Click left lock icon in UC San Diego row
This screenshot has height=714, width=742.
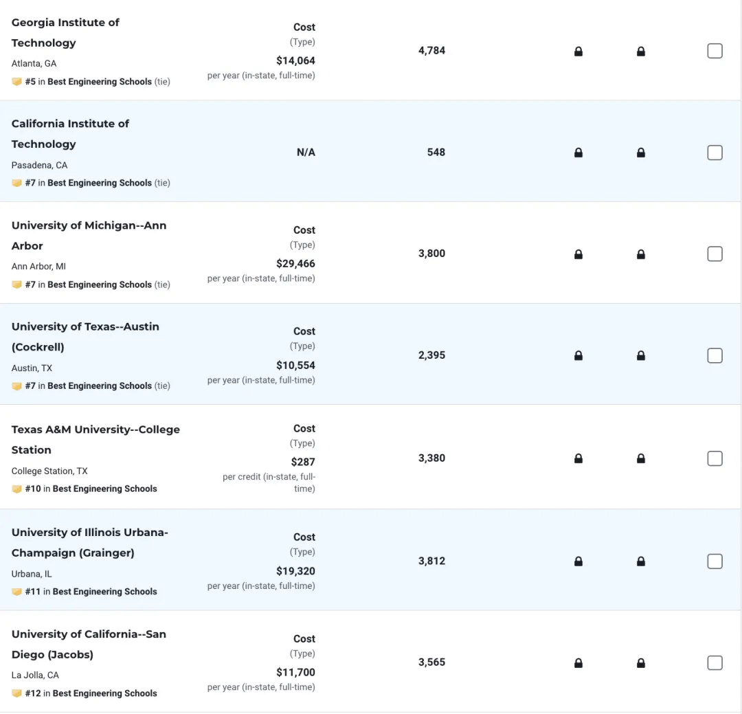578,663
